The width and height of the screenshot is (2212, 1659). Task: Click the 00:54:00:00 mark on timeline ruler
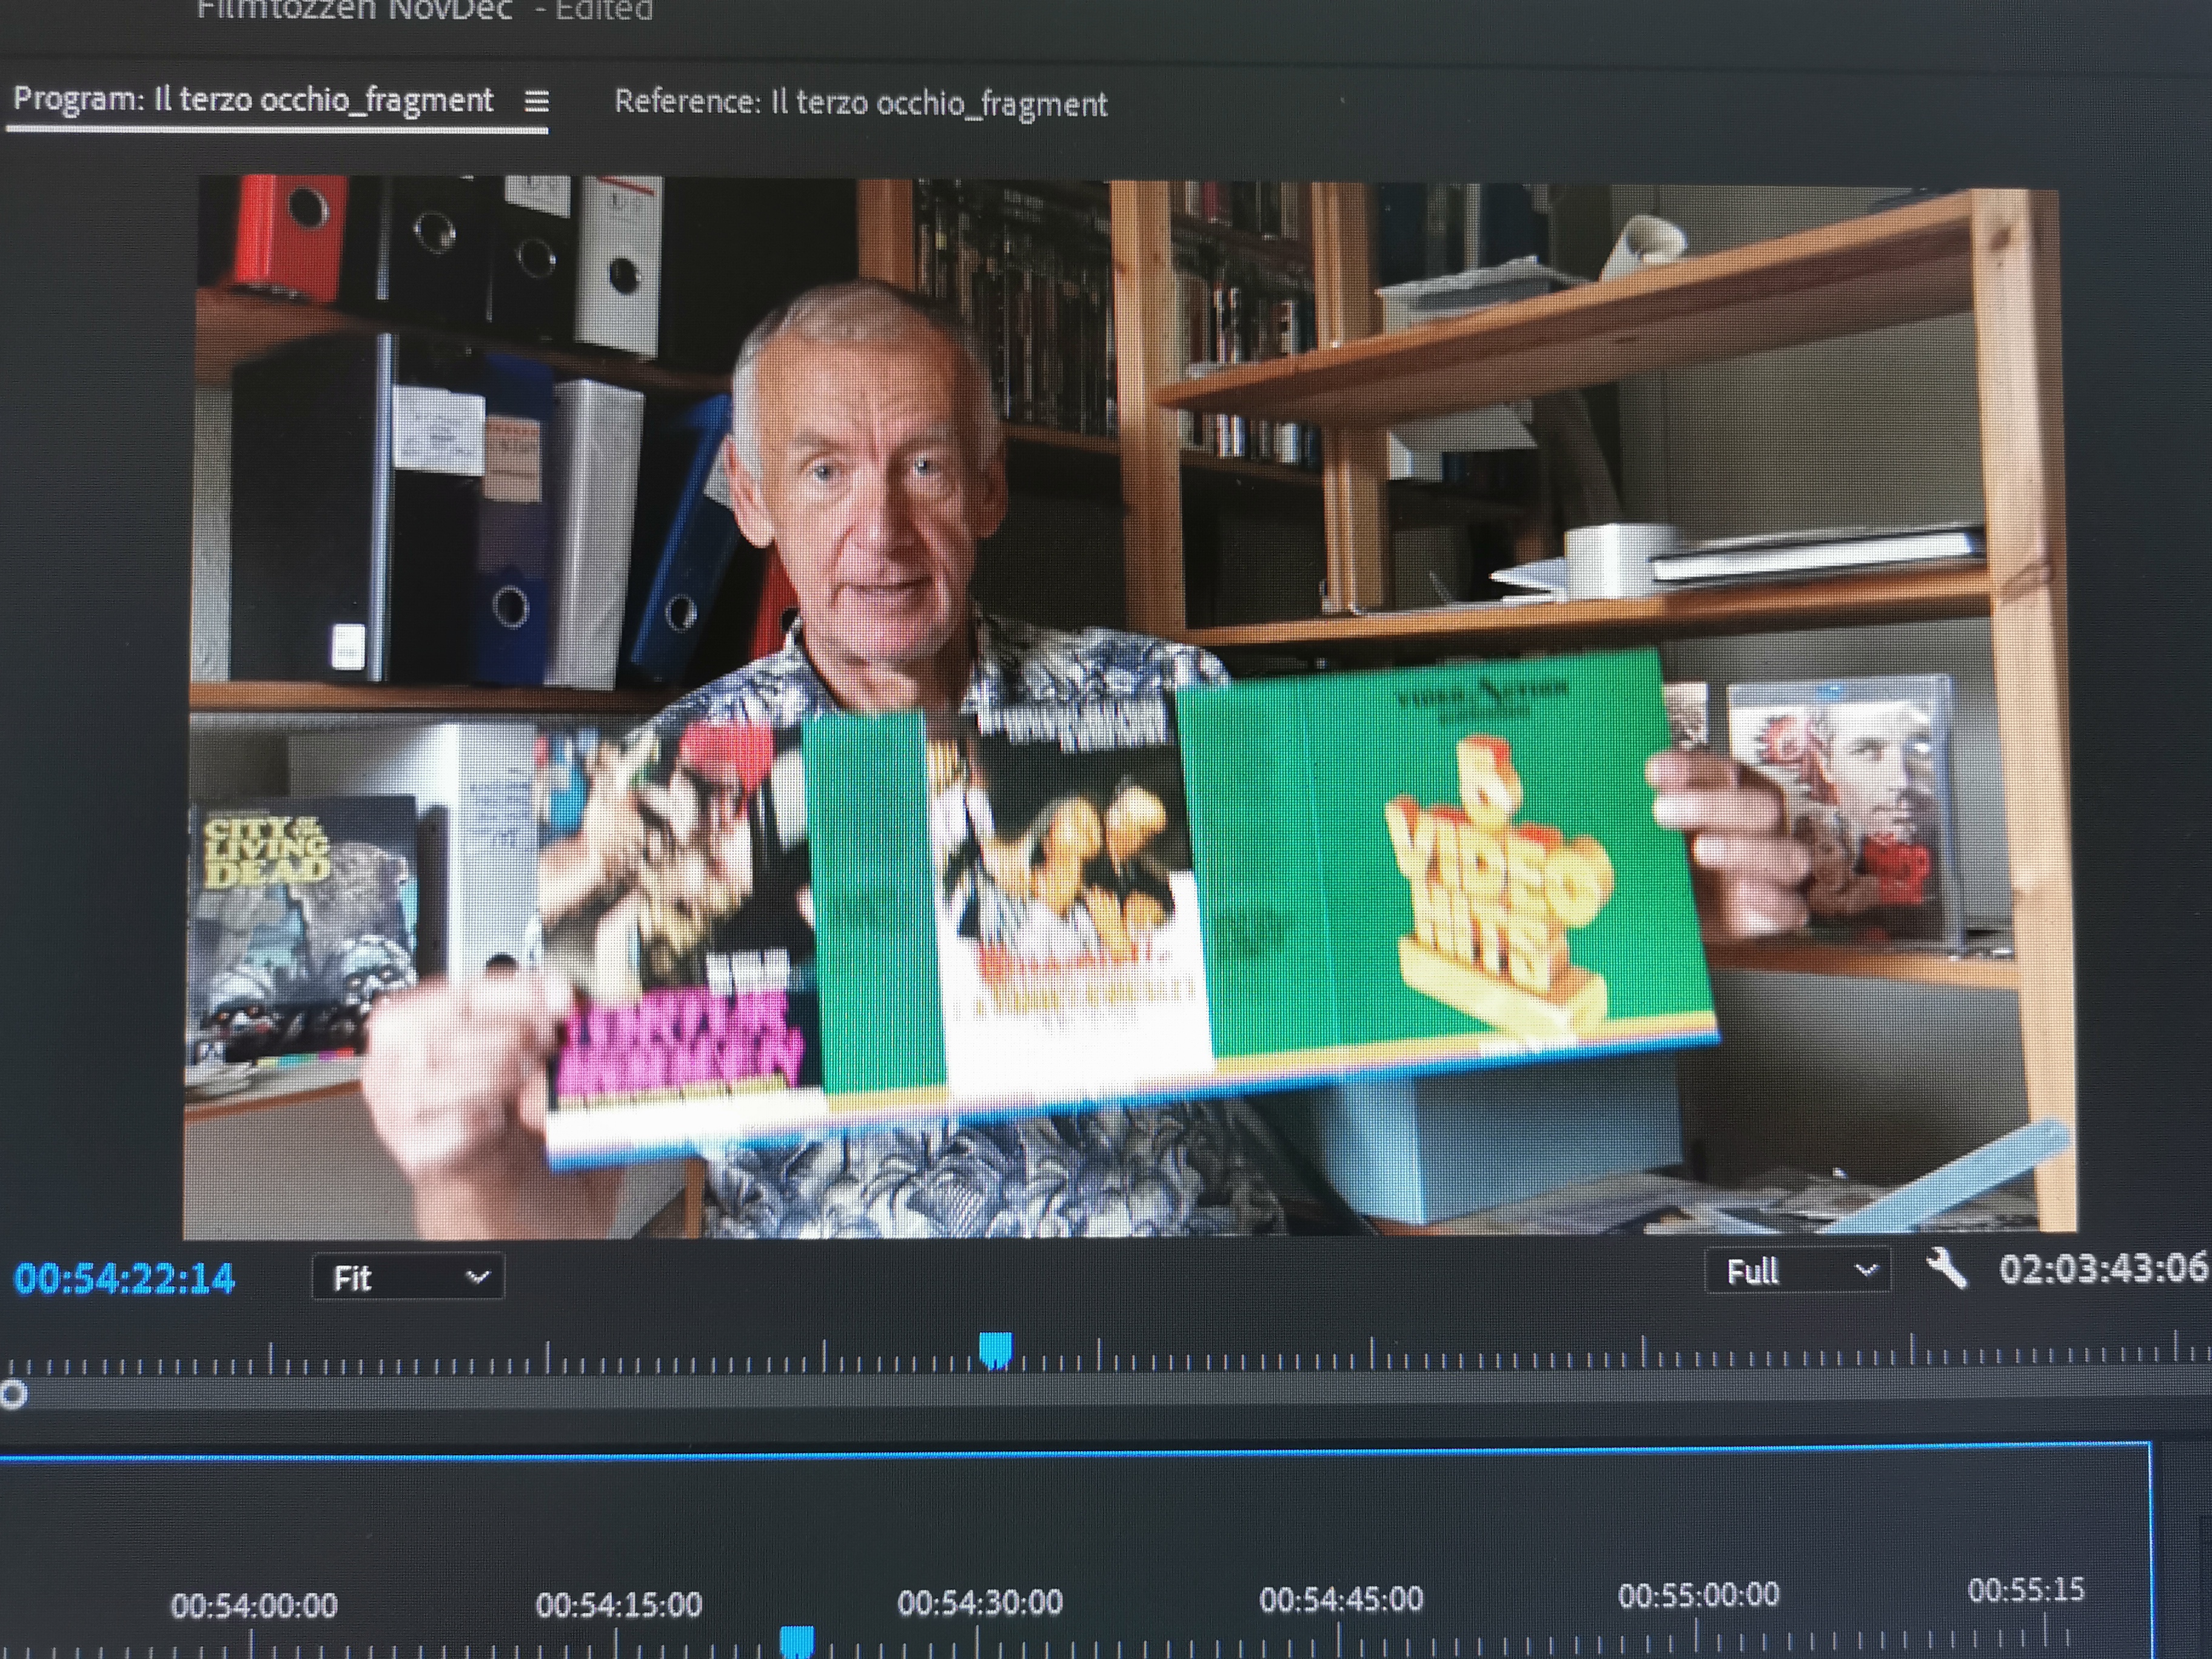[x=253, y=1606]
